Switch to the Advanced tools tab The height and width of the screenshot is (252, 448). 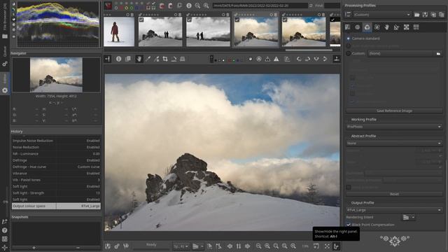coord(377,27)
